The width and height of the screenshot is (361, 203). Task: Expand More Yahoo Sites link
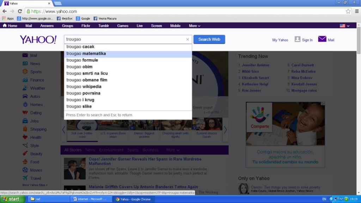point(35,185)
